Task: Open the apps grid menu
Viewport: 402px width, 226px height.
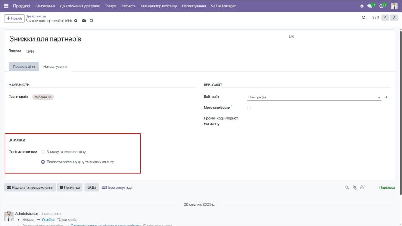Action: coord(5,5)
